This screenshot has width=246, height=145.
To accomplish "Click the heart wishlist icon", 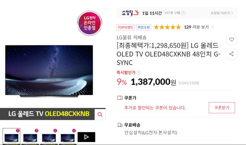I will (232, 40).
